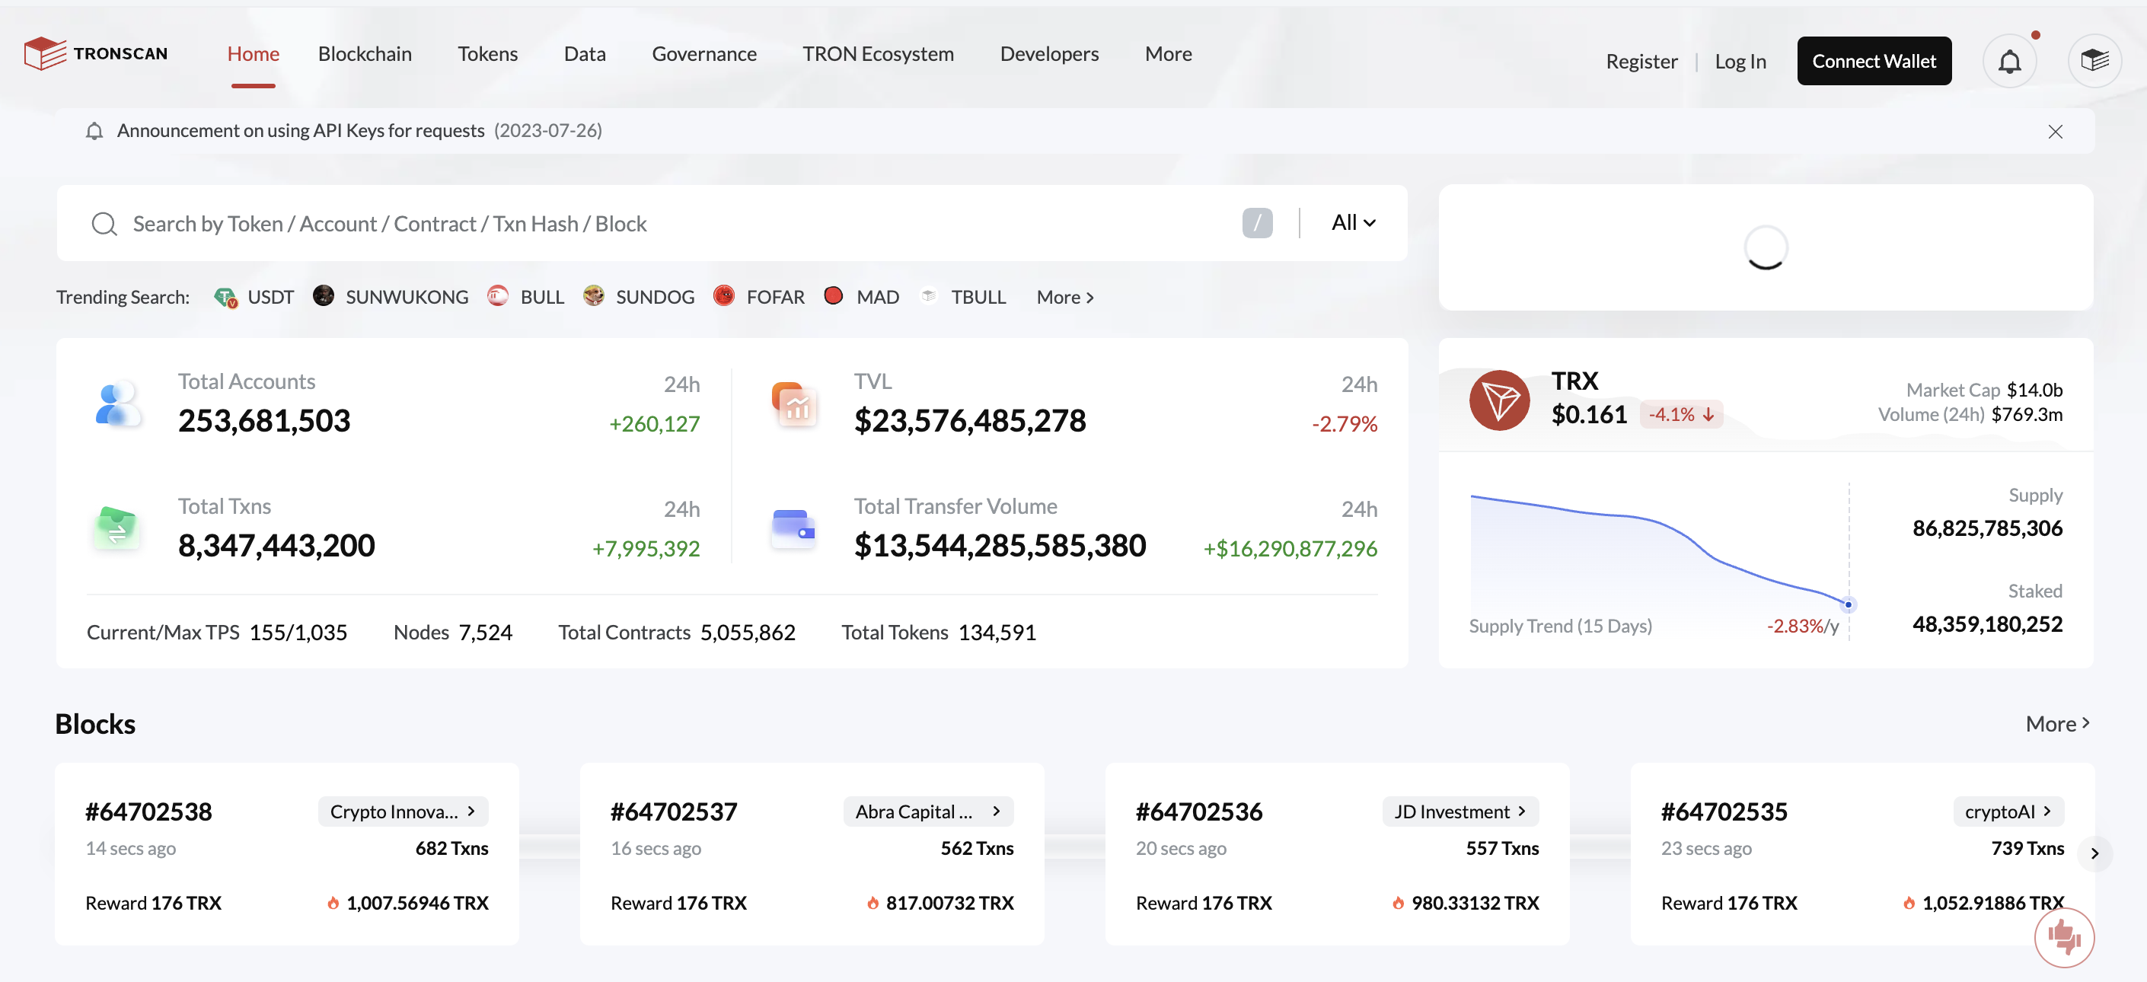Click the Connect Wallet button
This screenshot has width=2147, height=982.
1874,60
